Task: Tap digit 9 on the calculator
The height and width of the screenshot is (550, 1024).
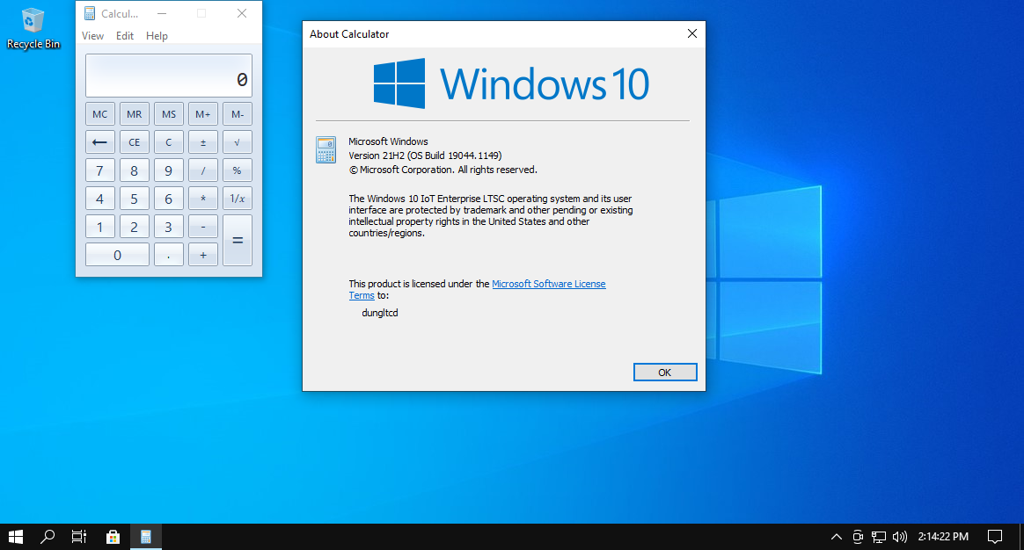Action: pos(169,170)
